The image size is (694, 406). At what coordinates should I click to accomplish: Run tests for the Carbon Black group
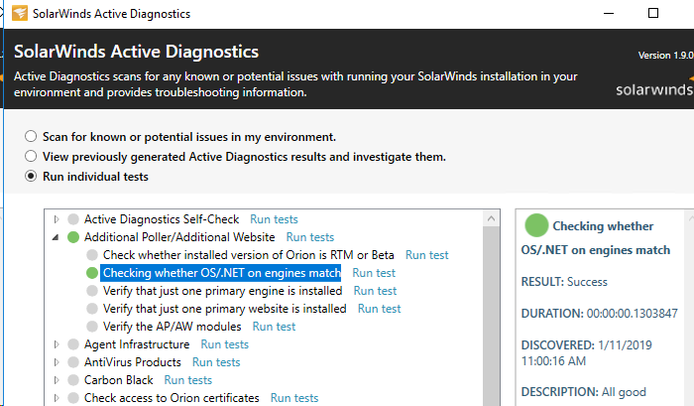tap(187, 380)
